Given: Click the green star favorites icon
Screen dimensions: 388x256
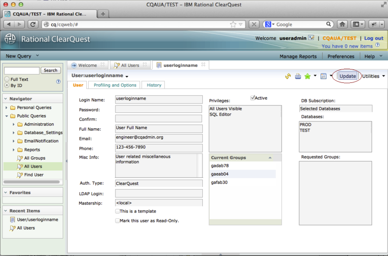Looking at the screenshot, I should click(307, 76).
